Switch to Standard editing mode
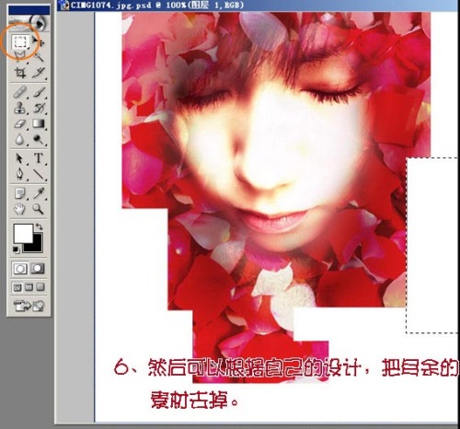The height and width of the screenshot is (429, 460). [20, 269]
